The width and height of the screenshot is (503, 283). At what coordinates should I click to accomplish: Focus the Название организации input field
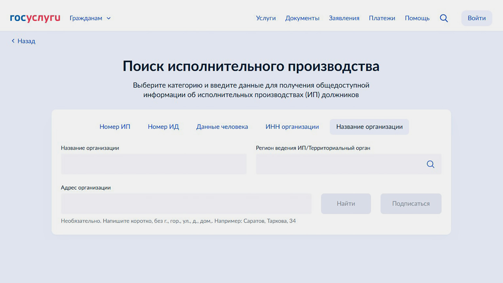[x=154, y=164]
